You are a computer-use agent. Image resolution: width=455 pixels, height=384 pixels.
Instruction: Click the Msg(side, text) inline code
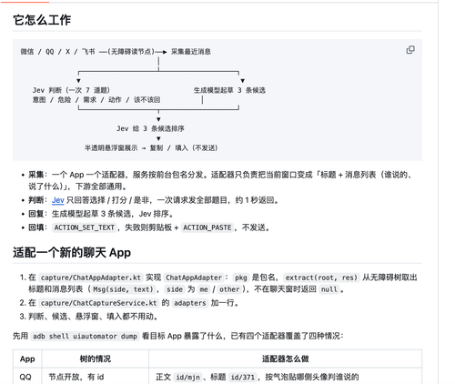123,289
